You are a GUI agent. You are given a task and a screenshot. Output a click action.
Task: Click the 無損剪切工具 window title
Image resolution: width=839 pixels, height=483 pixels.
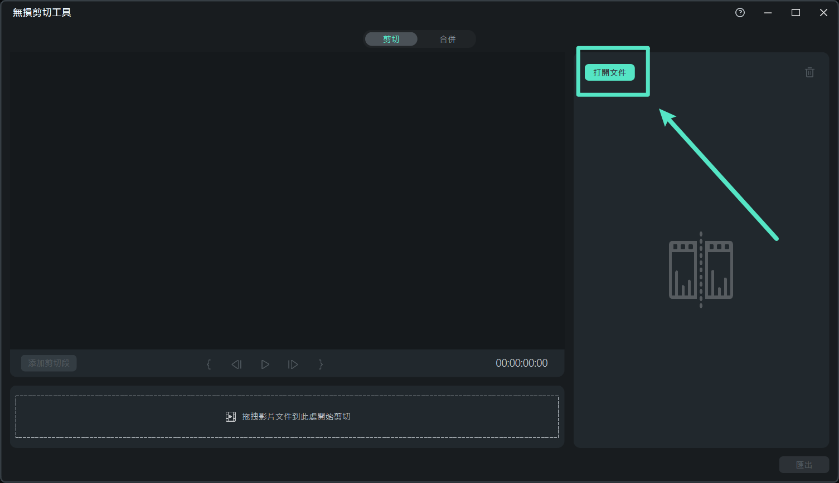tap(42, 12)
